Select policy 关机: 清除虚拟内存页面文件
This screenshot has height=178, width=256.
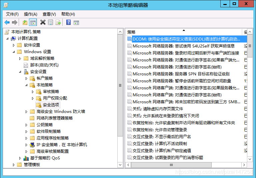[x=158, y=109]
